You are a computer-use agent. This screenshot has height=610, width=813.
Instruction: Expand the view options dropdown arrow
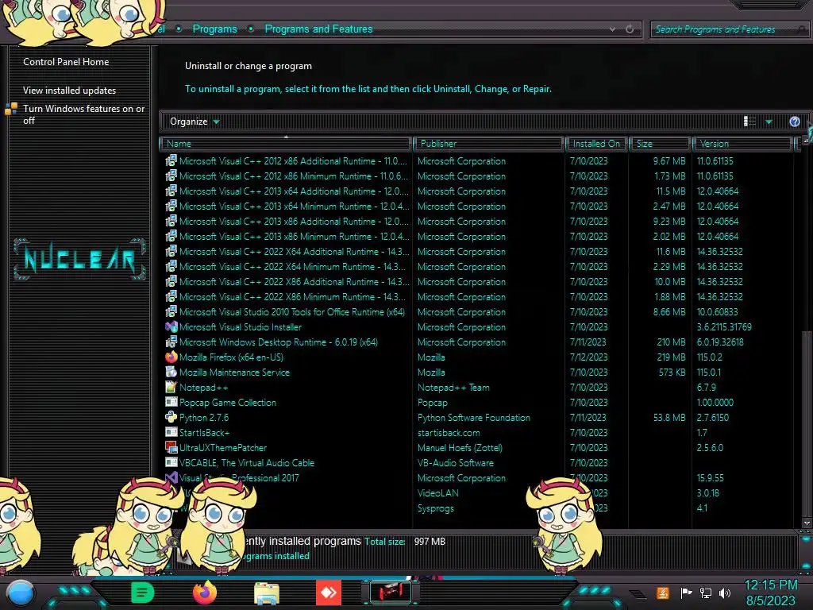tap(769, 122)
